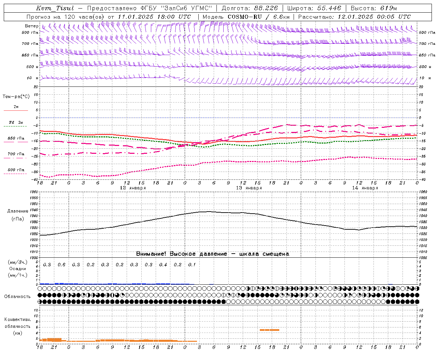
Task: Click the 0.6 precipitation value
Action: 61,265
